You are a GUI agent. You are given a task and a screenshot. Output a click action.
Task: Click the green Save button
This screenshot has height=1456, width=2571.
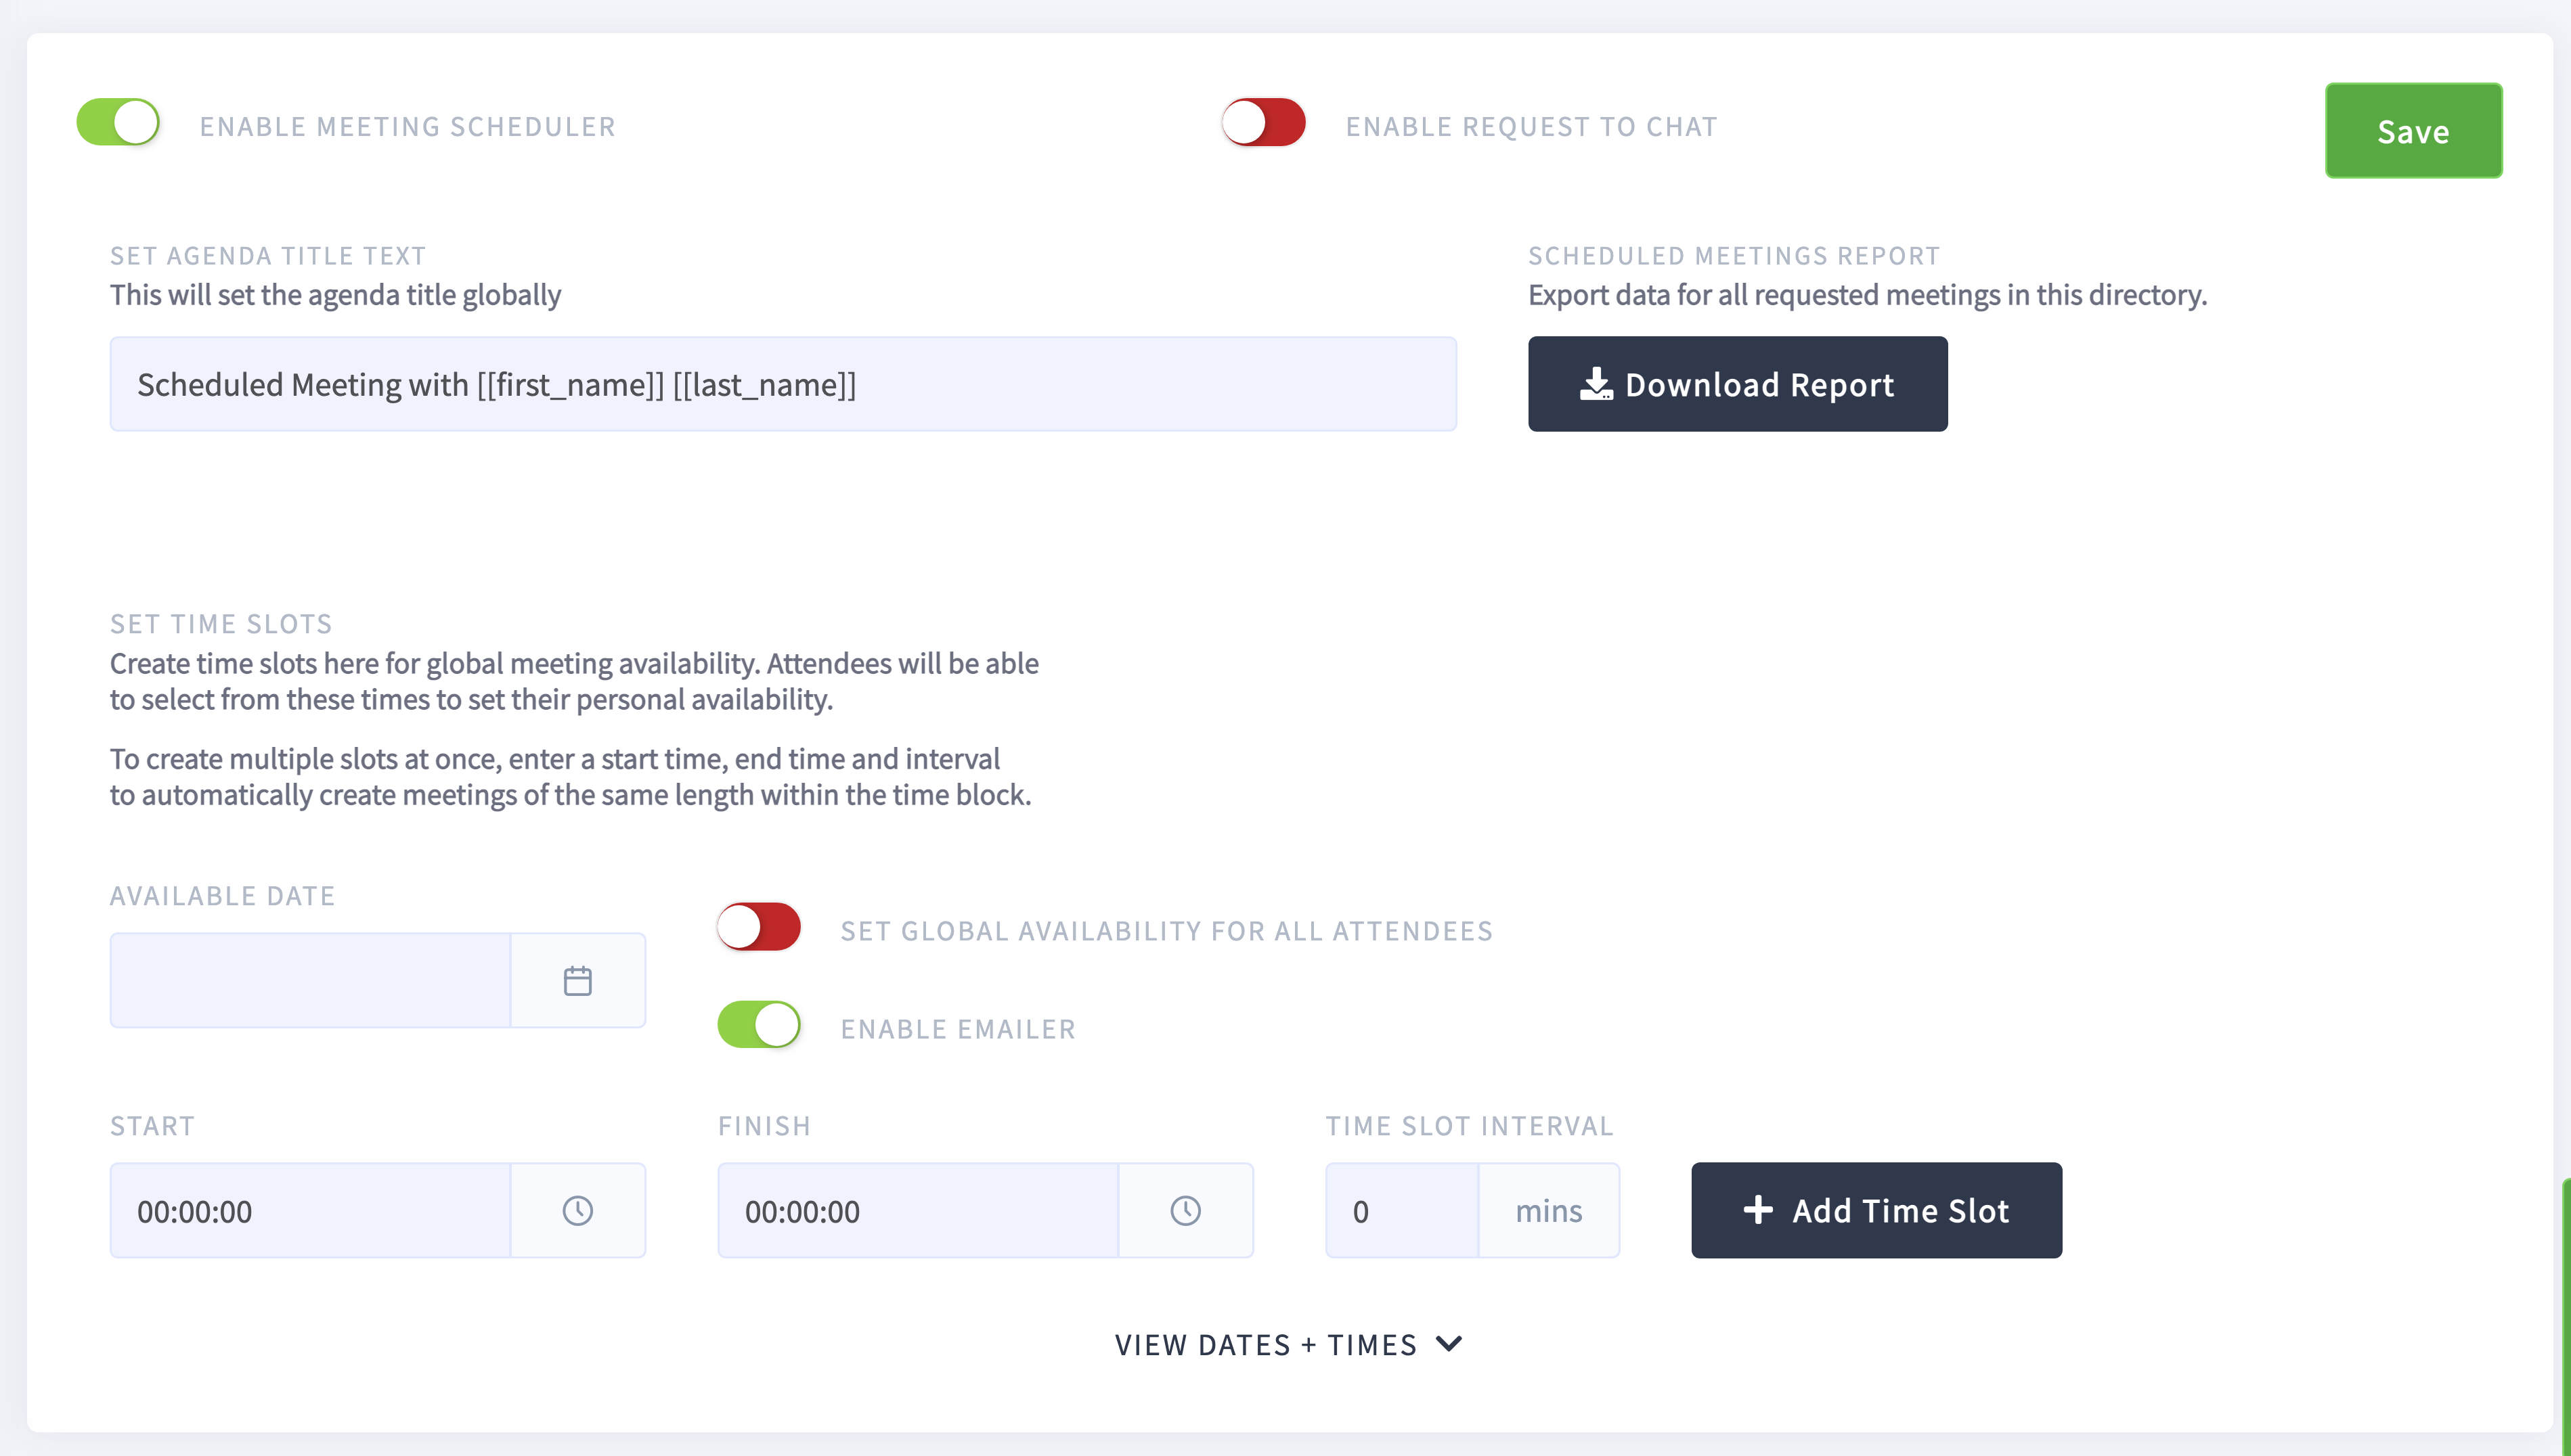(x=2413, y=131)
